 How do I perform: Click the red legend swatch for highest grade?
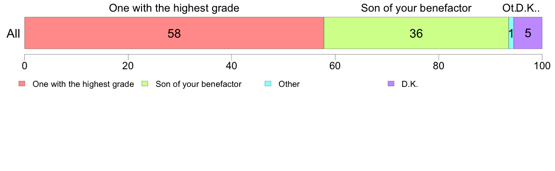point(22,84)
